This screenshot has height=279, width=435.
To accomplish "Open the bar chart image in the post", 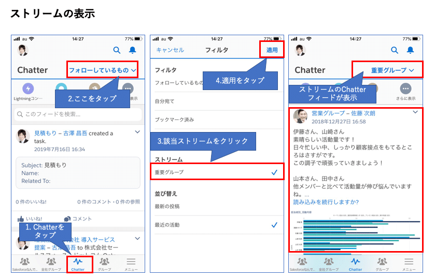I will (x=356, y=231).
